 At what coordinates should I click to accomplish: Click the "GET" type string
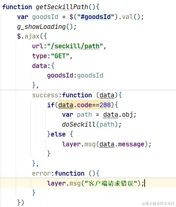click(x=60, y=56)
